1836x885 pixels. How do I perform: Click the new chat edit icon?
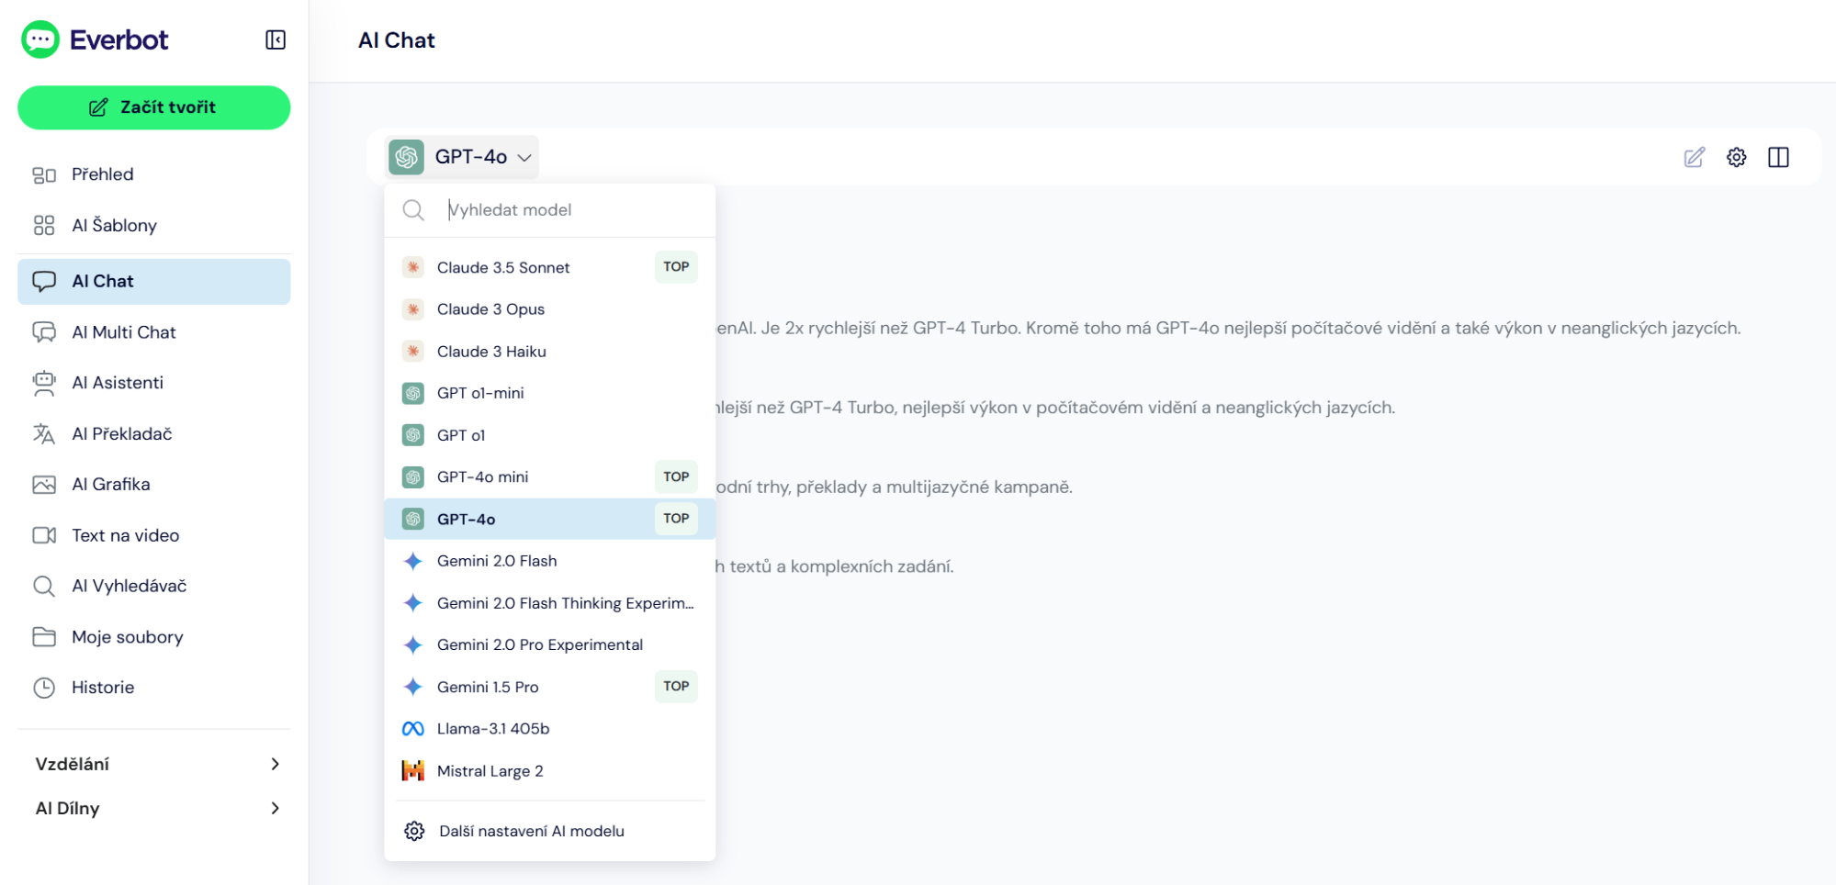(x=1694, y=157)
